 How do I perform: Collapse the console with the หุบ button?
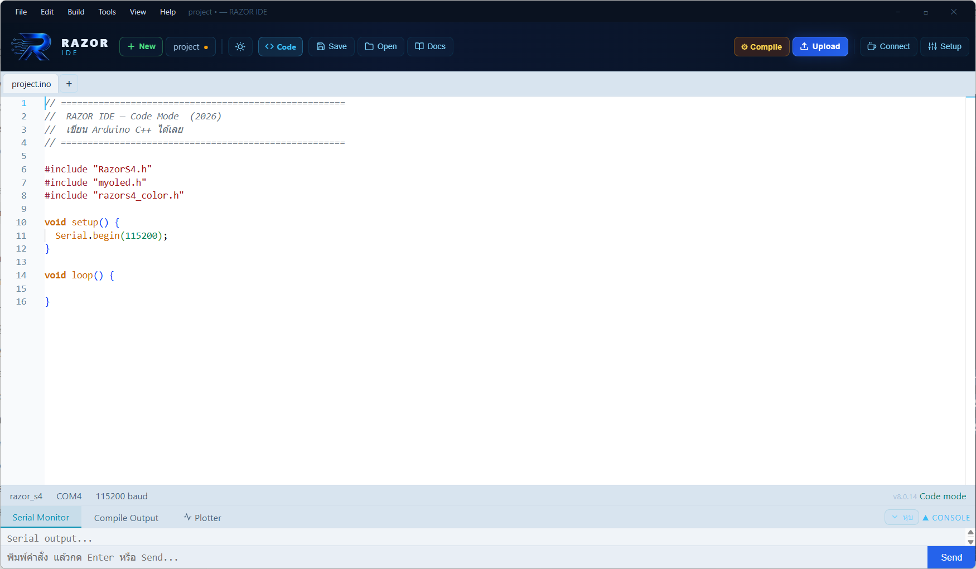pyautogui.click(x=902, y=518)
